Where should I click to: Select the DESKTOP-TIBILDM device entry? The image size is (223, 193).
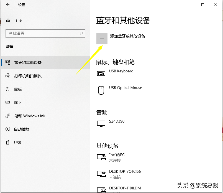[125, 188]
